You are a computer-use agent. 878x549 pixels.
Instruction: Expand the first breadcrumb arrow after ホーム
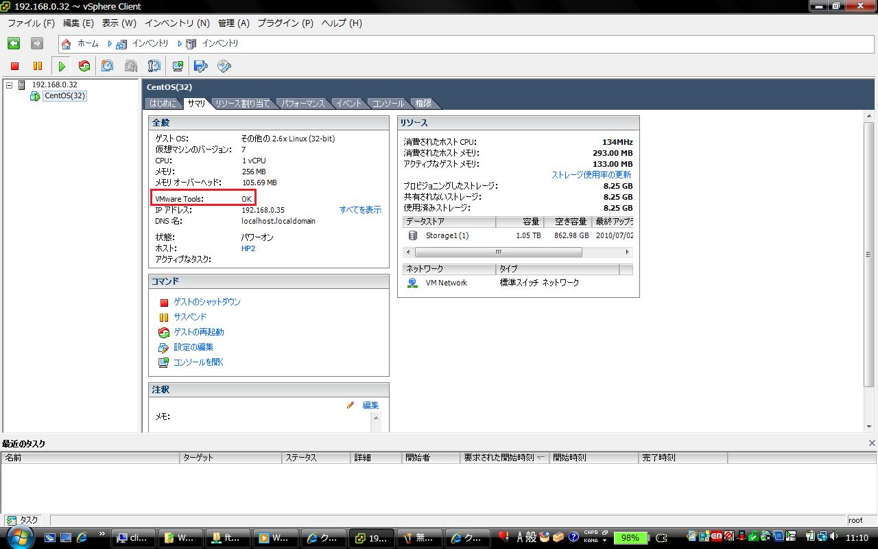point(110,43)
